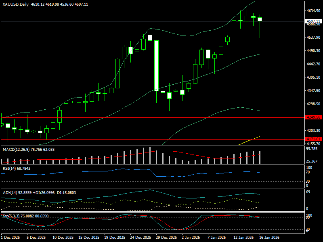Click the yellow trend line segment
Screen dimensions: 323x242
(249, 140)
